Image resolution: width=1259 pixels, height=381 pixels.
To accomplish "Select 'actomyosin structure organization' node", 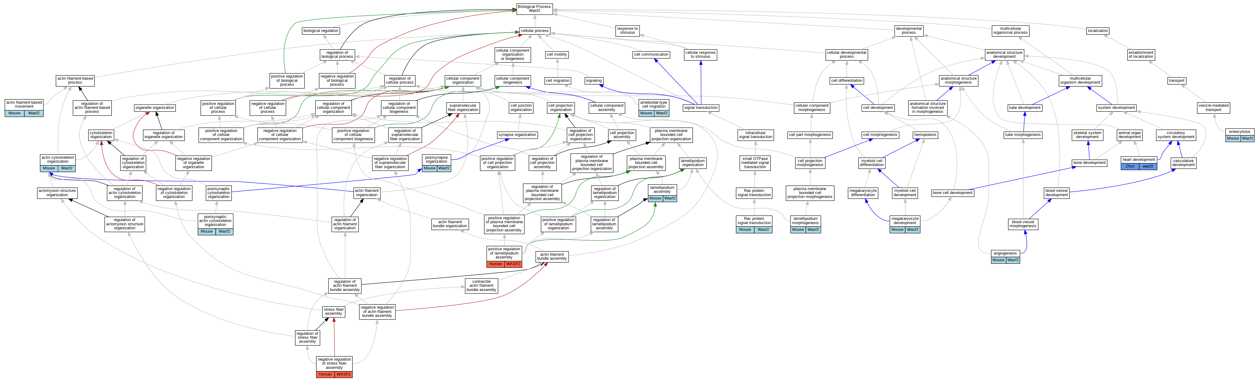I will (57, 193).
